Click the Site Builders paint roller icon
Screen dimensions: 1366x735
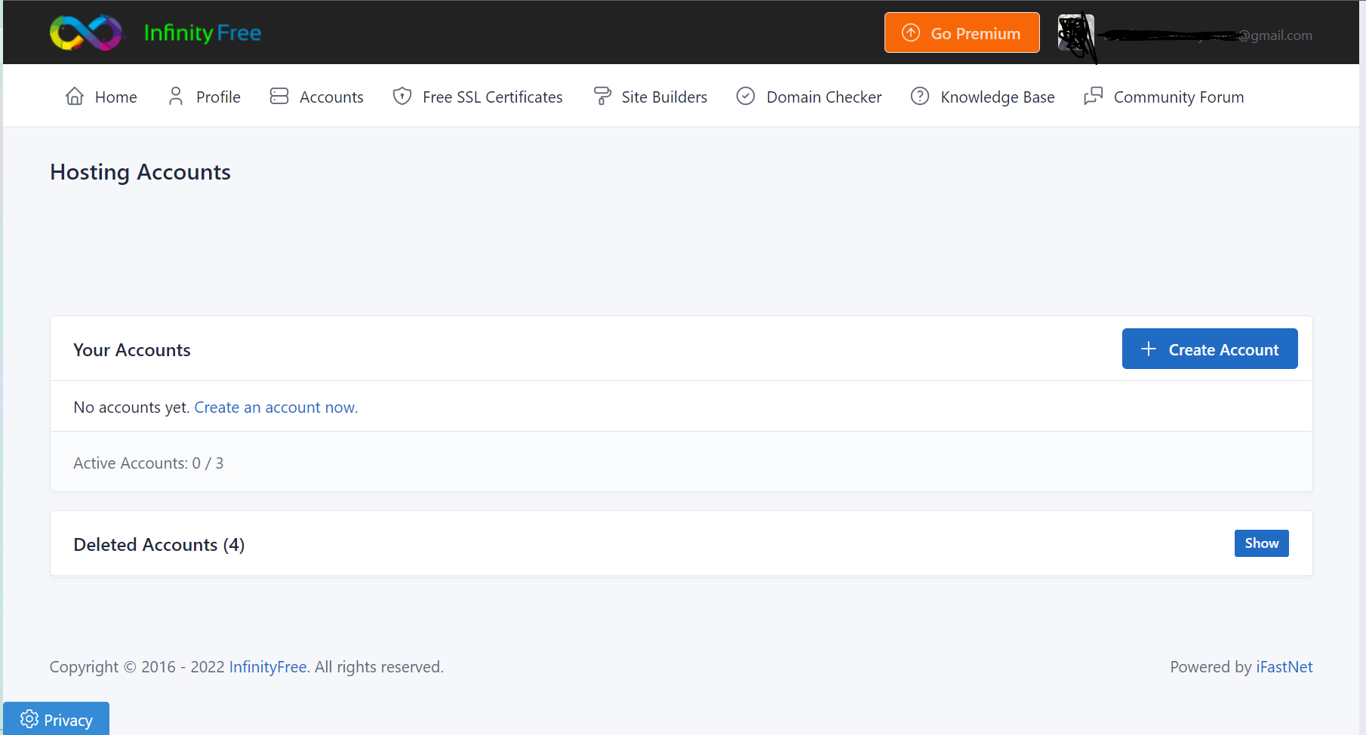pos(602,96)
